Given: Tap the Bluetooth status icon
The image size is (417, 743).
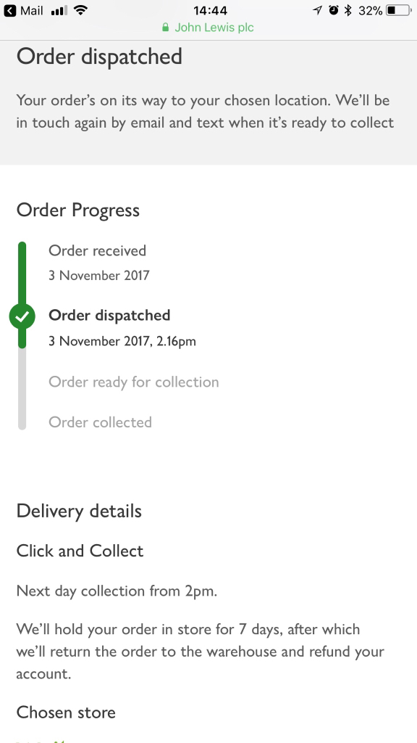Looking at the screenshot, I should click(348, 10).
